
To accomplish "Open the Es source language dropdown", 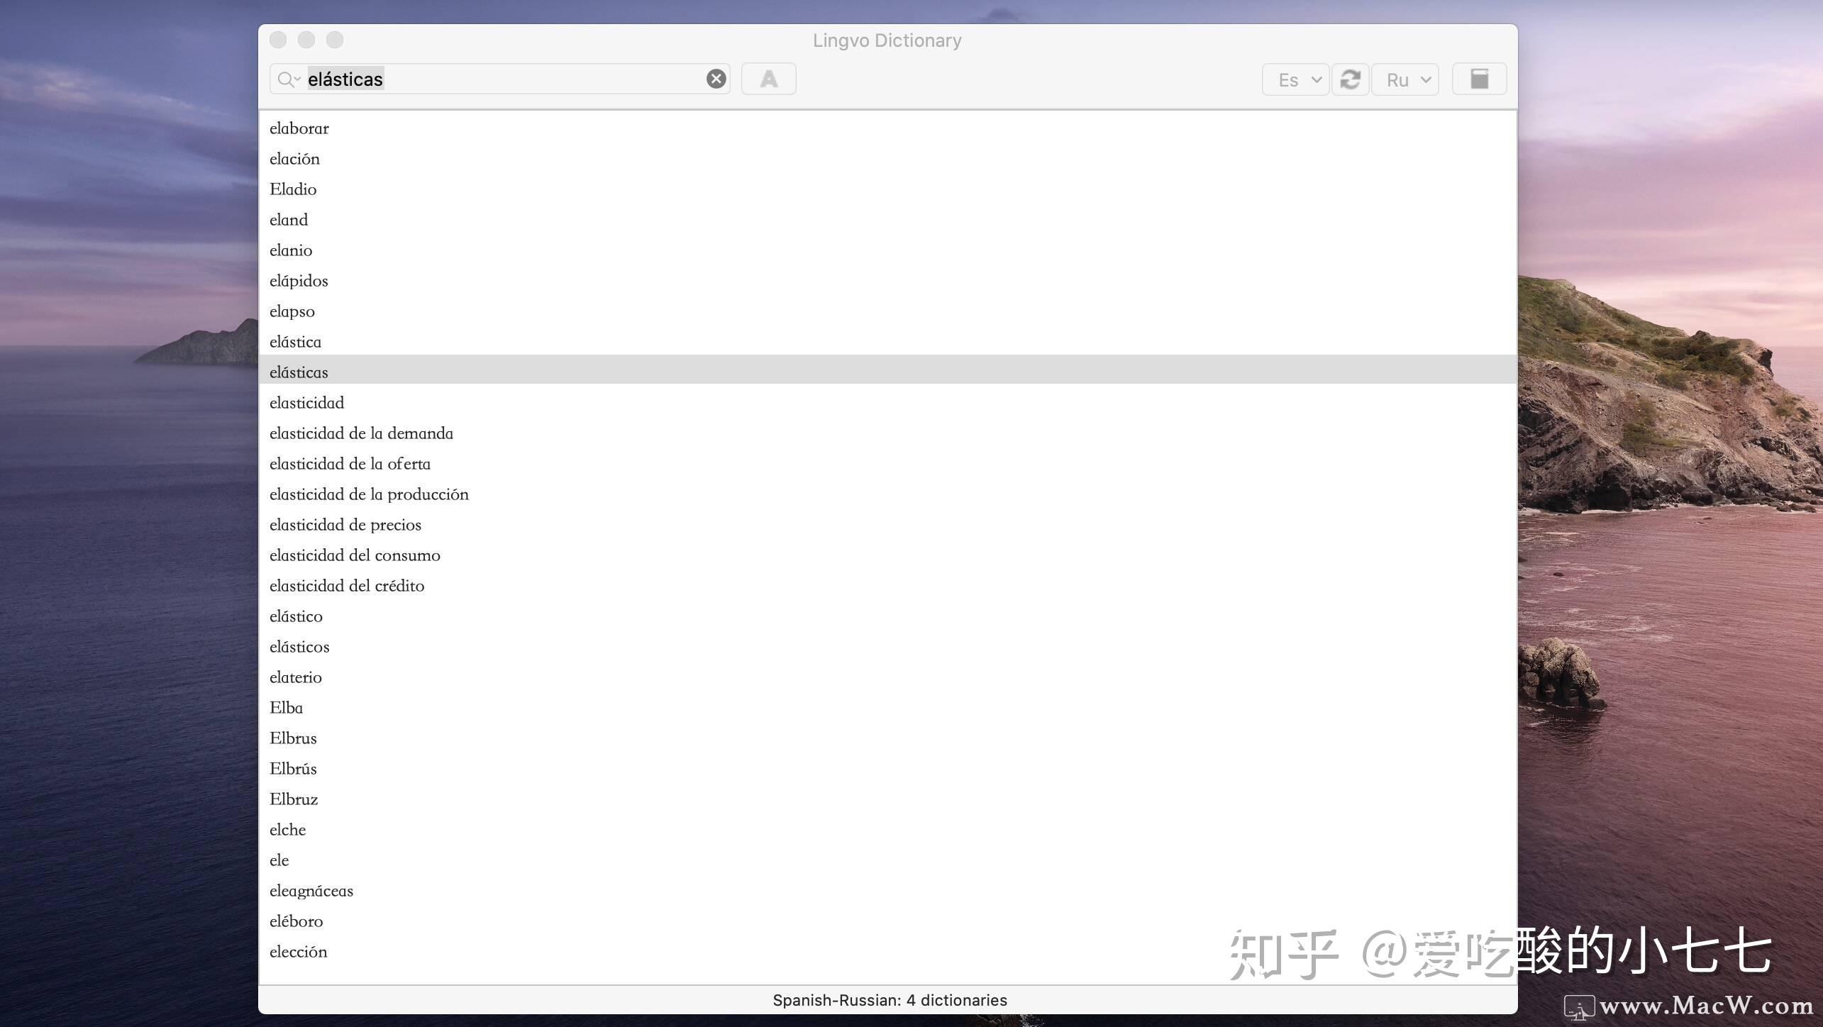I will click(1295, 79).
